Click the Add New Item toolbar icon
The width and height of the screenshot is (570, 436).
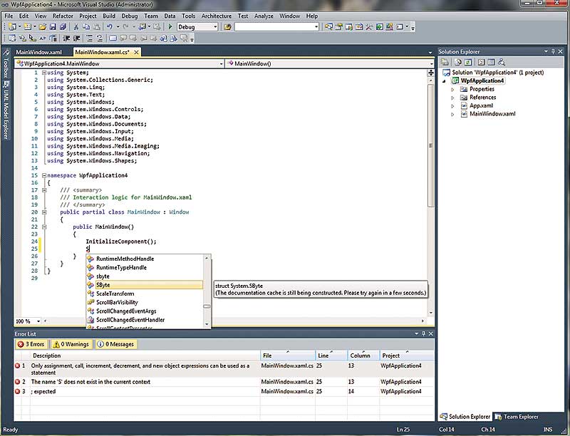[x=28, y=27]
